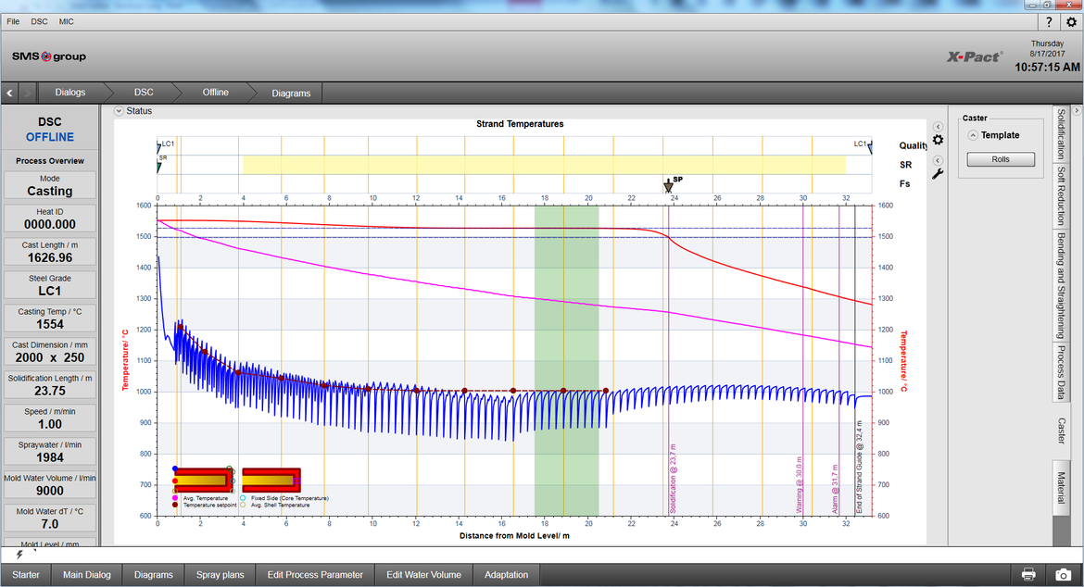Click the Warning @ 30.0 m marker label

pos(799,484)
